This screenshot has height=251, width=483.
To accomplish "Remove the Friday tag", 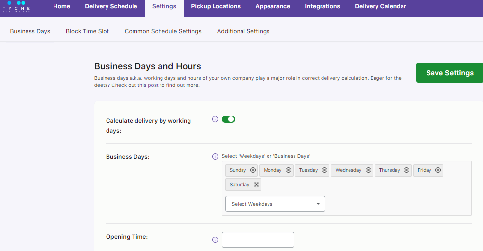I will tap(438, 170).
